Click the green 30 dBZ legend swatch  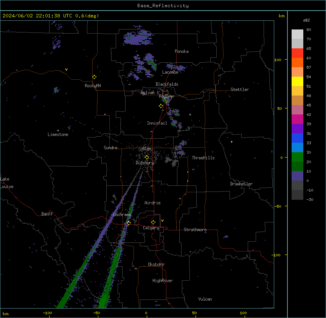pyautogui.click(x=297, y=157)
